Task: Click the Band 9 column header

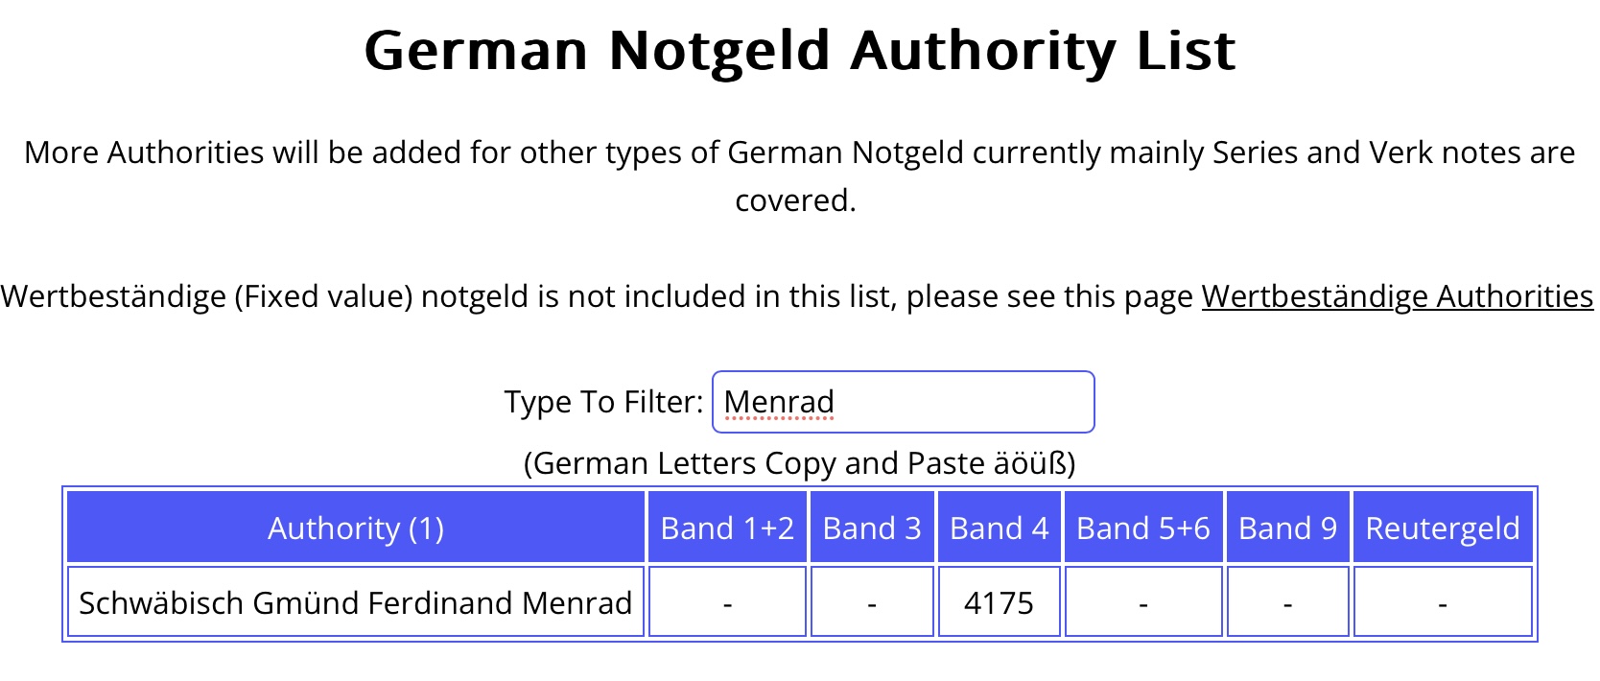Action: tap(1287, 528)
